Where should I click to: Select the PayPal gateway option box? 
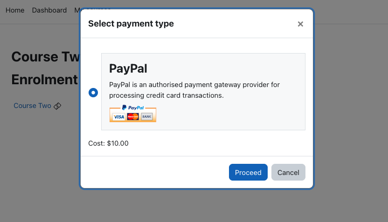203,92
